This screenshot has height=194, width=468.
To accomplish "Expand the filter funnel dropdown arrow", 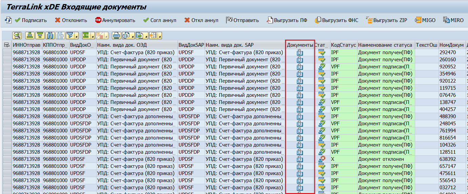I will 77,36.
